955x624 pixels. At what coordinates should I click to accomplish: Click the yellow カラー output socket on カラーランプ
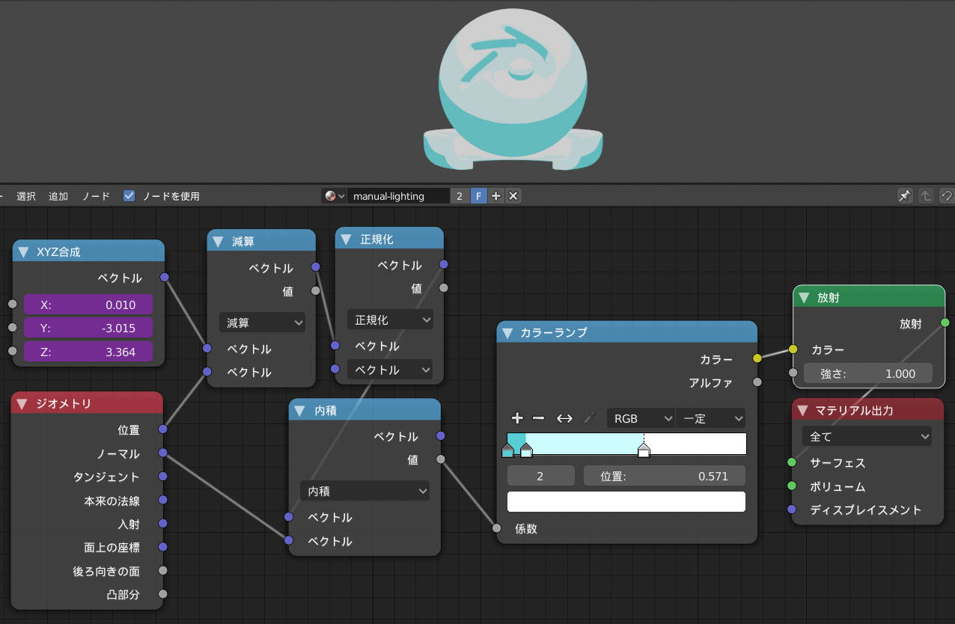(x=757, y=359)
